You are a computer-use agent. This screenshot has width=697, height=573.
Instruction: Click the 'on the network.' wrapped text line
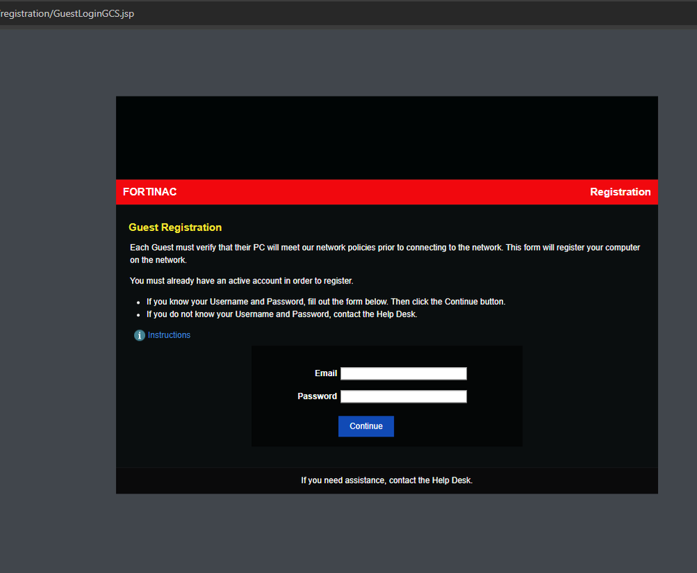click(x=158, y=260)
